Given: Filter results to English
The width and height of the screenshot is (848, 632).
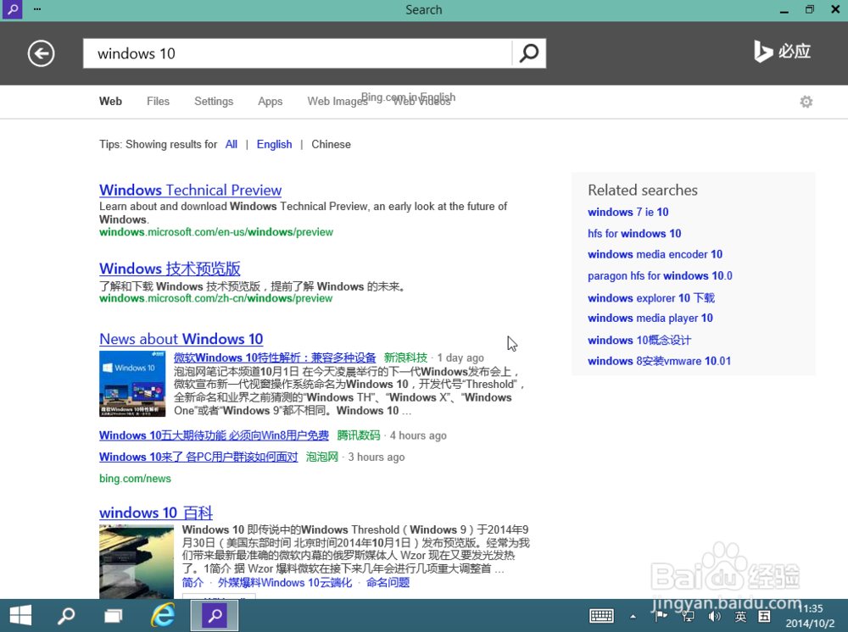Looking at the screenshot, I should [x=274, y=144].
